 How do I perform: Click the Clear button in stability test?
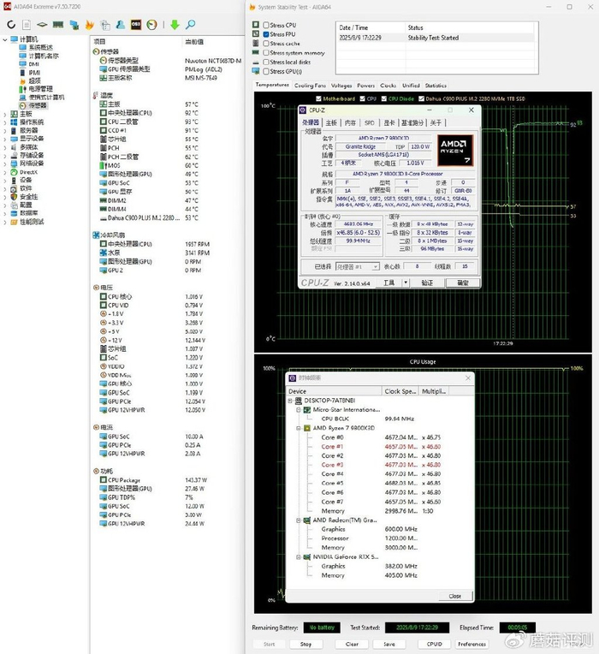[x=352, y=644]
